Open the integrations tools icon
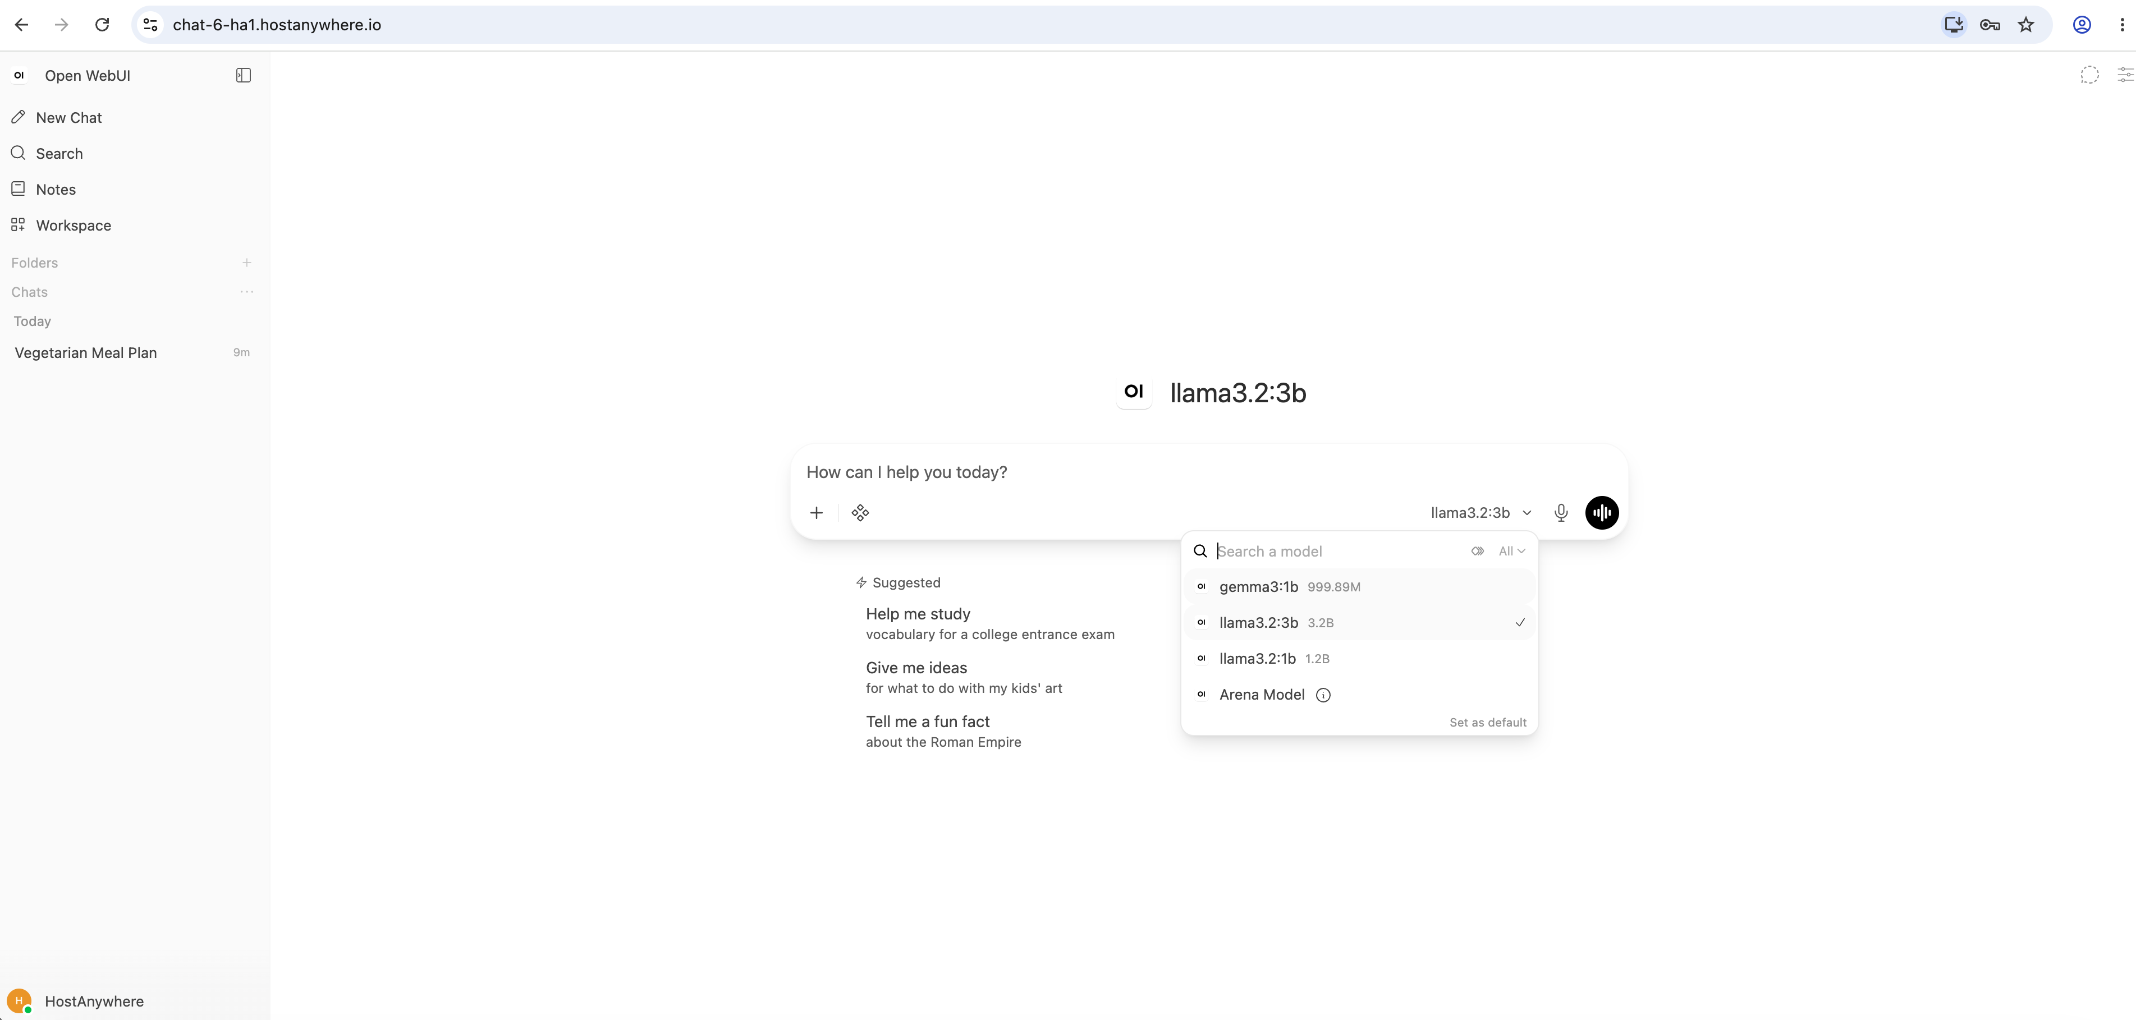The height and width of the screenshot is (1020, 2136). click(x=860, y=512)
